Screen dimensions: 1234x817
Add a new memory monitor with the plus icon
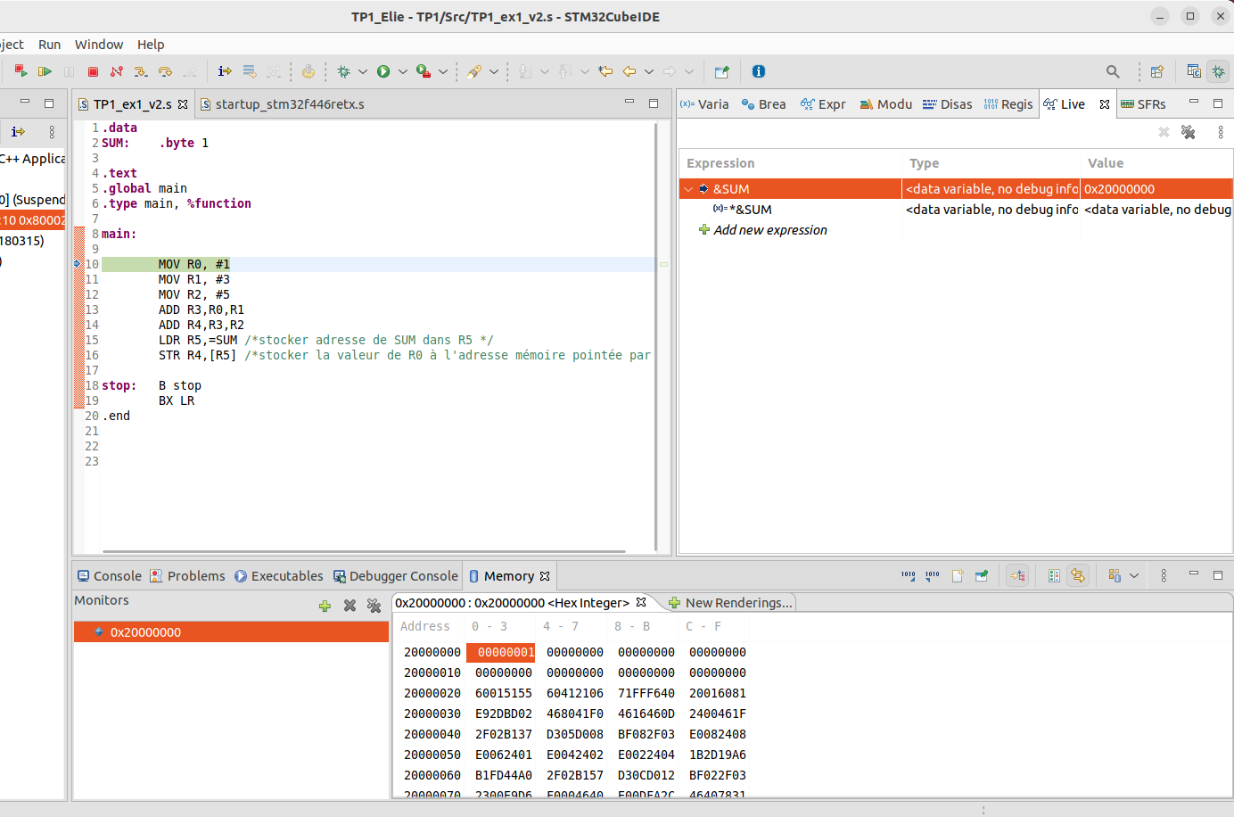[x=325, y=606]
